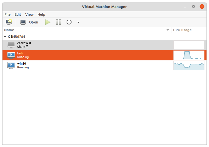The width and height of the screenshot is (209, 147).
Task: Click the Running status under win10
Action: 23,67
